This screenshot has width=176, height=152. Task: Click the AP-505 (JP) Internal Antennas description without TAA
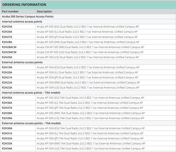tap(87, 37)
